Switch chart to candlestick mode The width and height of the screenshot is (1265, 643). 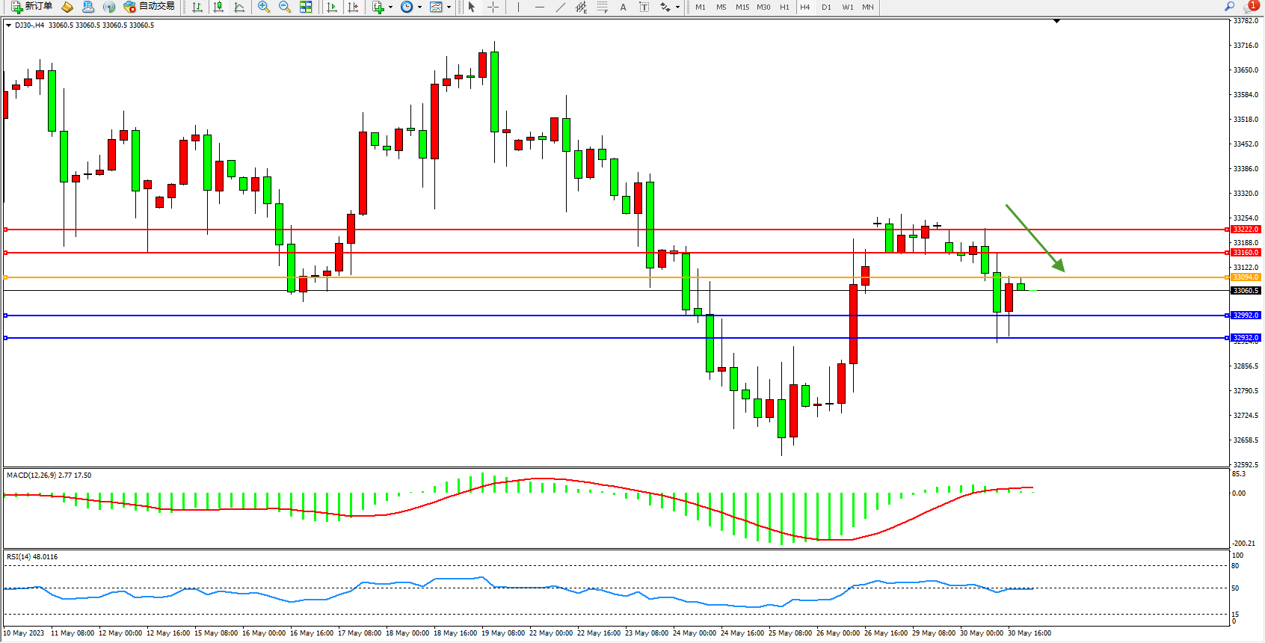[218, 7]
